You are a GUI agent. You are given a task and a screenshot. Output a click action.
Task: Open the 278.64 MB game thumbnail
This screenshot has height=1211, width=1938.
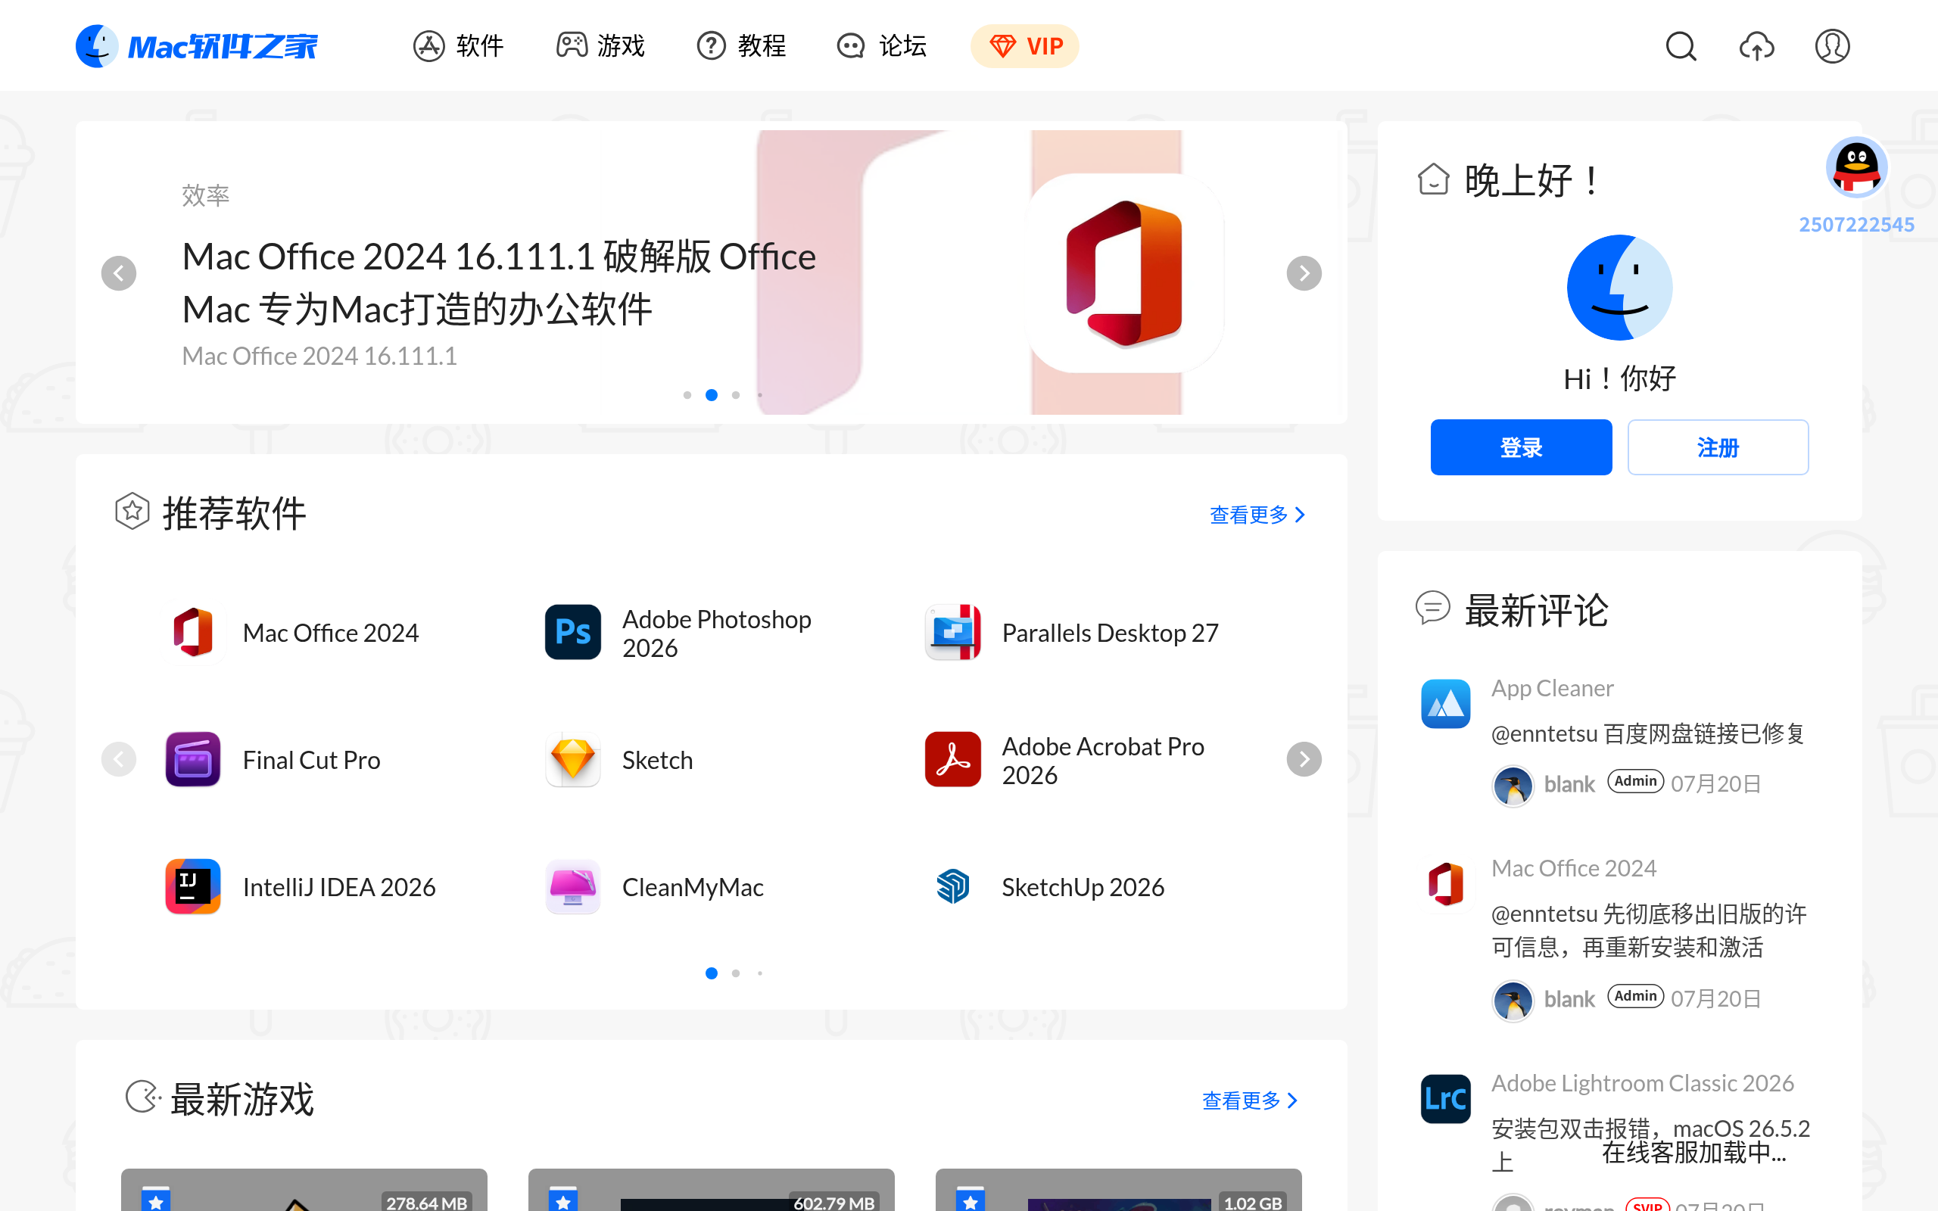304,1189
